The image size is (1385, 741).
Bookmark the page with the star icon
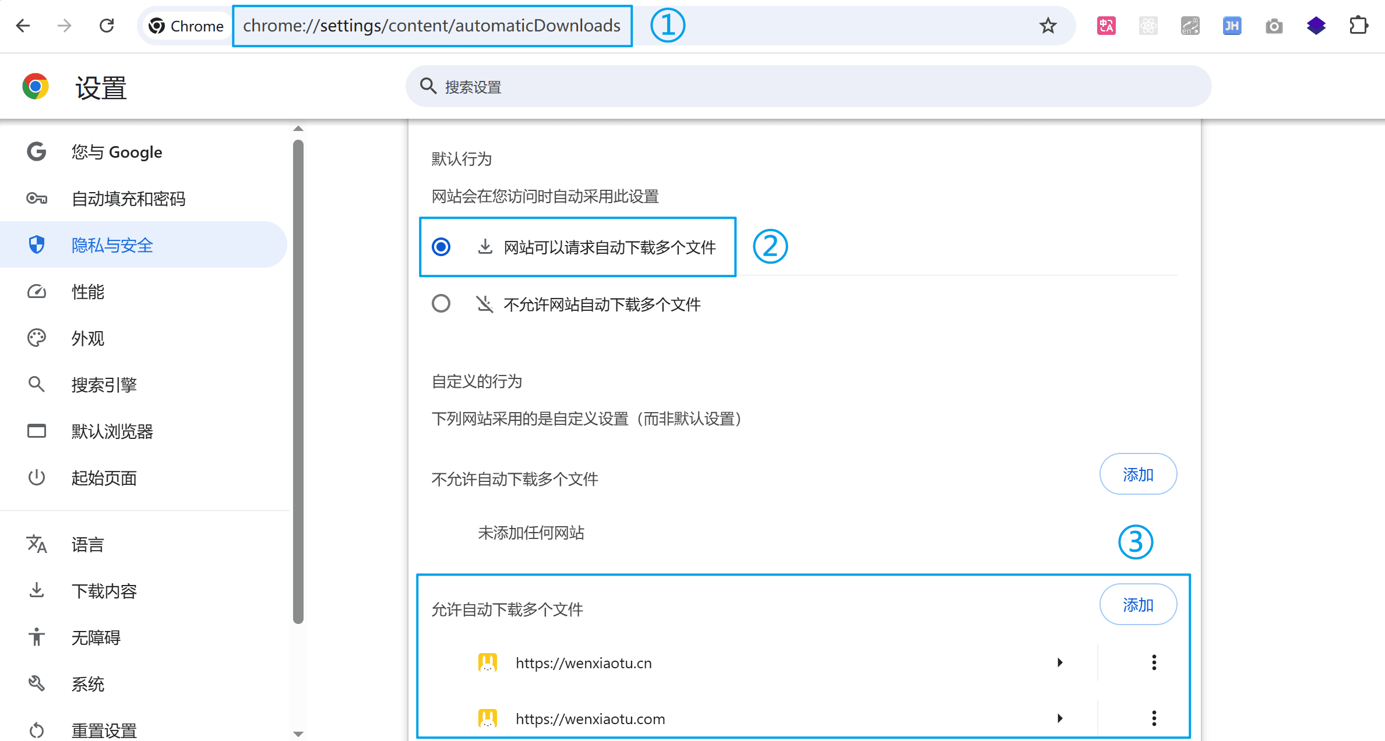click(1048, 26)
